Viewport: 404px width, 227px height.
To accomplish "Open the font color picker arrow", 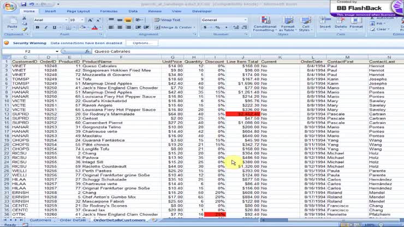I will [100, 27].
